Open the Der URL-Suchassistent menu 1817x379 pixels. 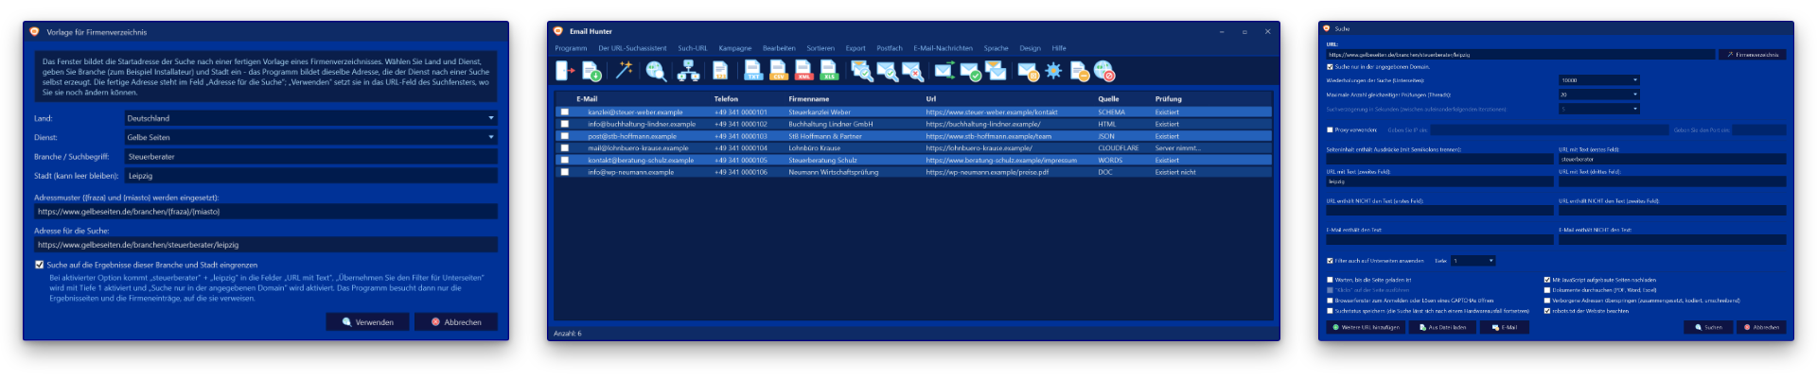point(632,48)
